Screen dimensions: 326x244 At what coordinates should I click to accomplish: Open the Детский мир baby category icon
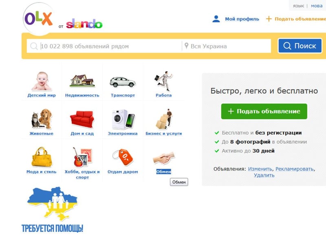click(42, 81)
